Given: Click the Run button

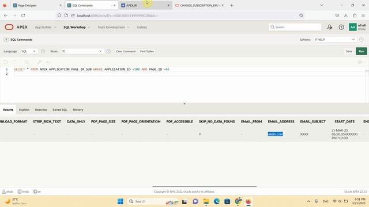Looking at the screenshot, I should click(x=362, y=51).
